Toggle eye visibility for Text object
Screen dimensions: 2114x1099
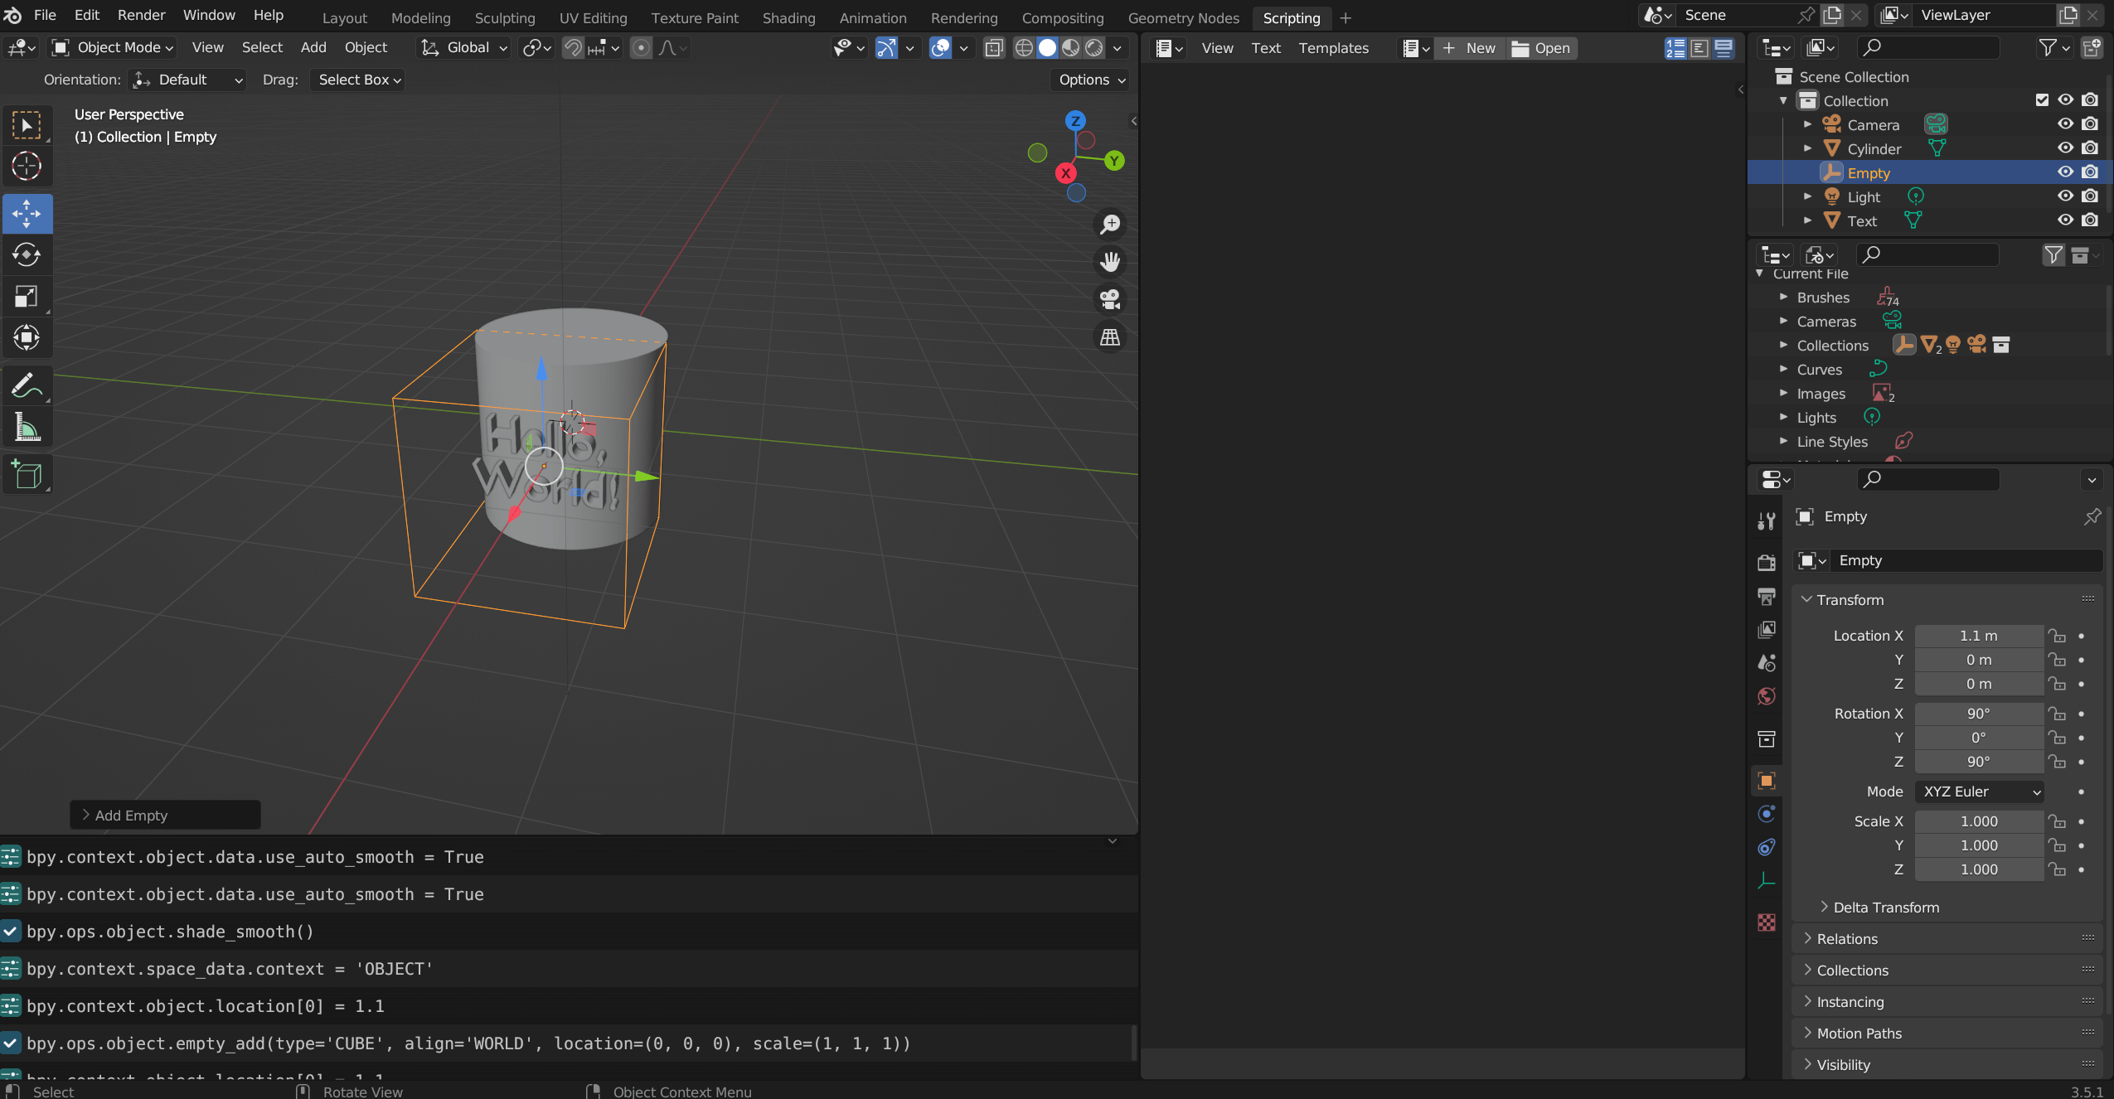coord(2065,220)
